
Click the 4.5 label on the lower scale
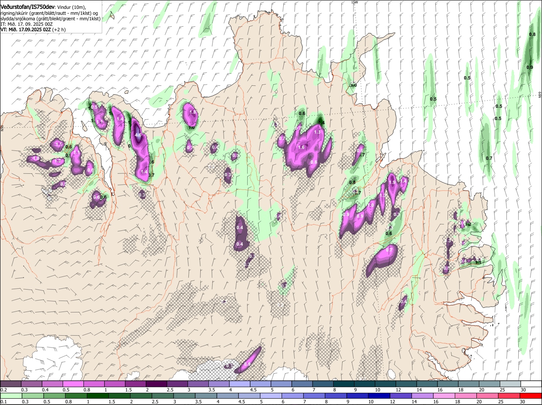tap(241, 402)
